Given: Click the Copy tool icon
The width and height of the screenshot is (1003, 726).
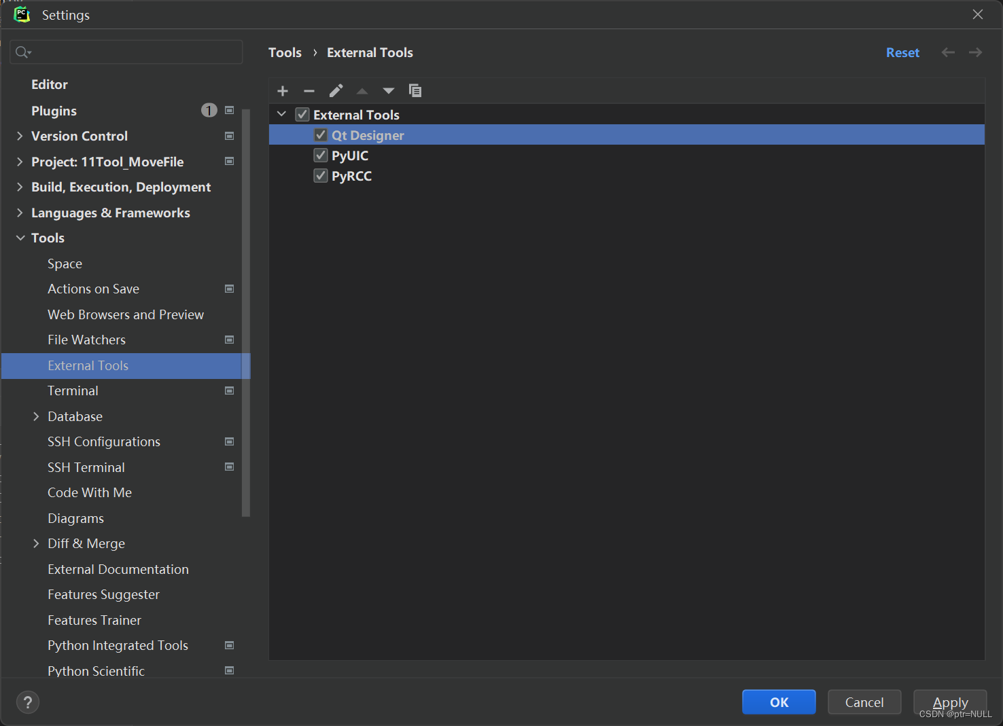Looking at the screenshot, I should (x=415, y=90).
